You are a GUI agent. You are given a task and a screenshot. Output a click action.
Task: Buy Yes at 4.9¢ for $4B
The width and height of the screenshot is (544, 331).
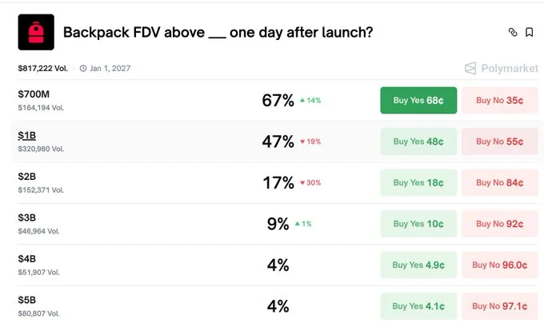point(418,265)
